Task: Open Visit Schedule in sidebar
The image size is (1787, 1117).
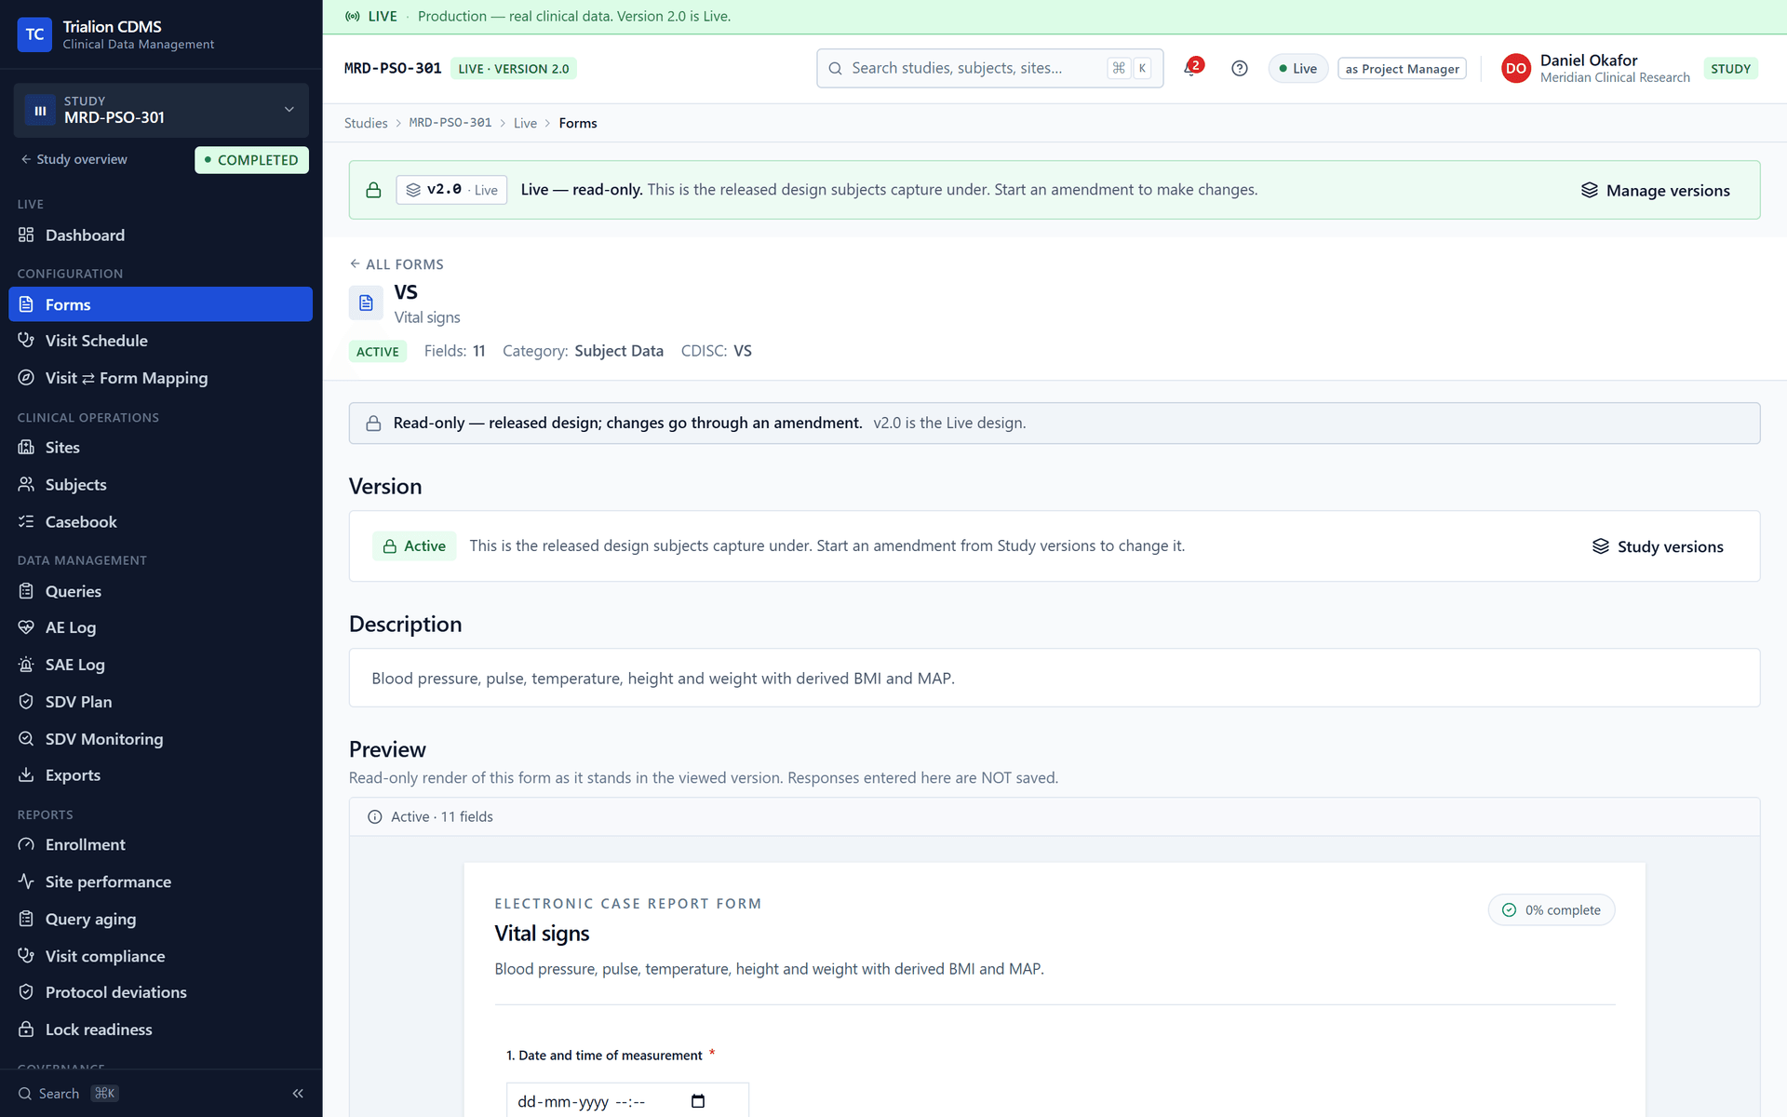Action: [161, 341]
